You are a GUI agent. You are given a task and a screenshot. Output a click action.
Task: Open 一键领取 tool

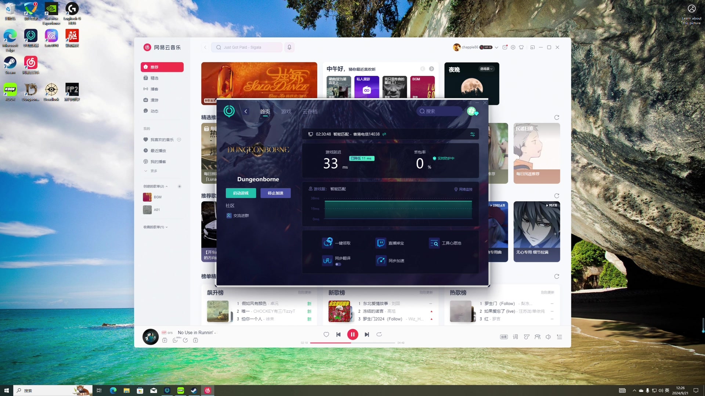click(336, 243)
